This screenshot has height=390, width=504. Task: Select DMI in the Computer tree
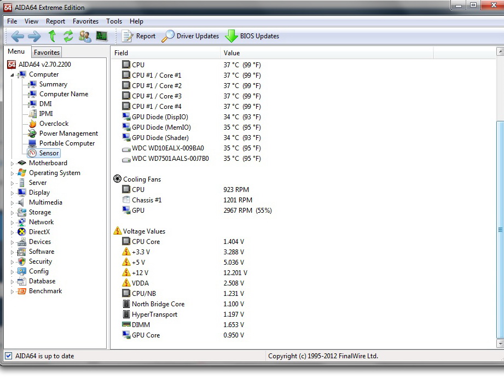tap(45, 104)
